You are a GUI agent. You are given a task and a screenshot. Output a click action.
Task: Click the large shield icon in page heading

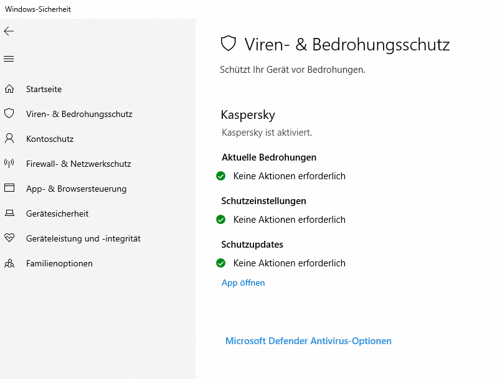tap(229, 44)
